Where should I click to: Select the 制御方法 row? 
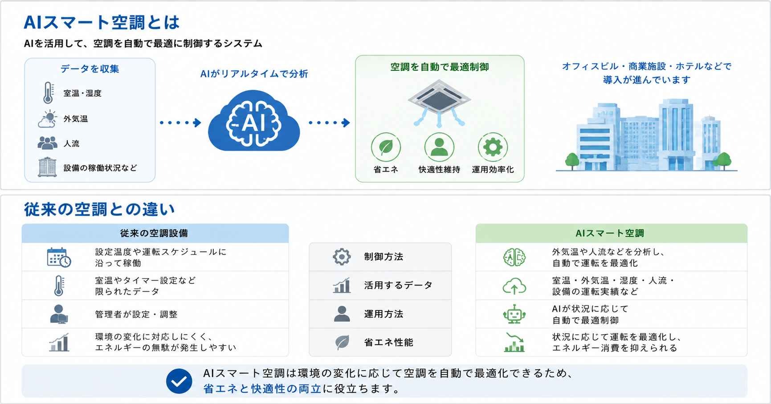(x=380, y=257)
